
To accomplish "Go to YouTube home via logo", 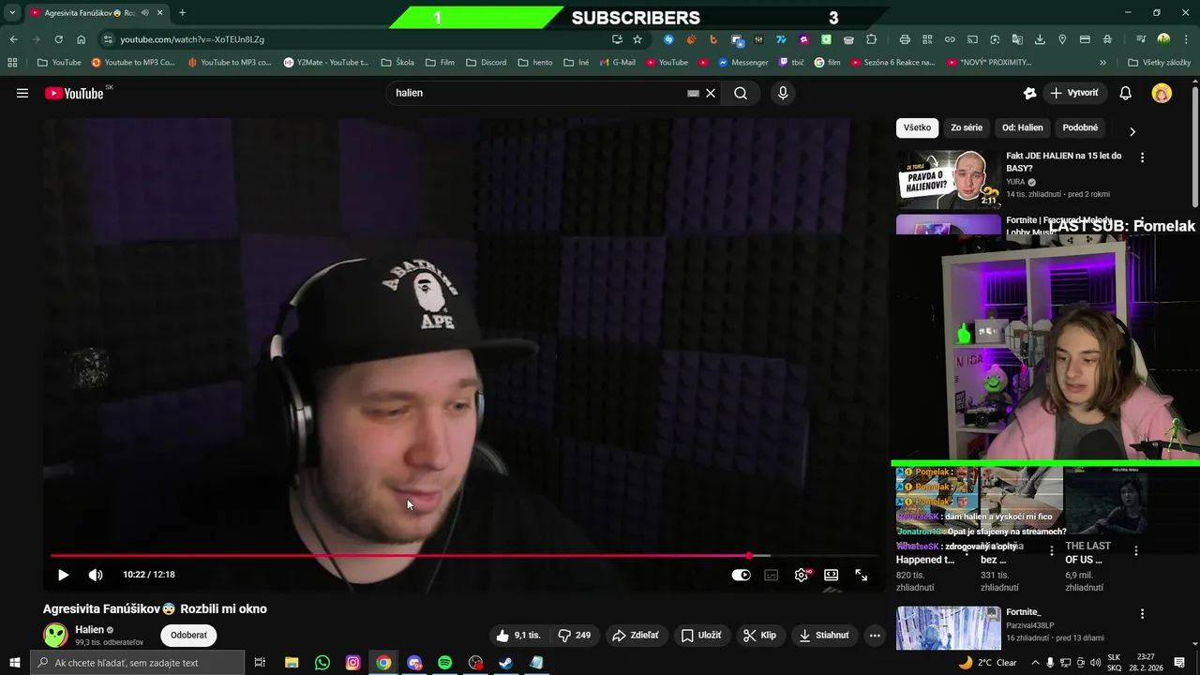I will point(74,93).
